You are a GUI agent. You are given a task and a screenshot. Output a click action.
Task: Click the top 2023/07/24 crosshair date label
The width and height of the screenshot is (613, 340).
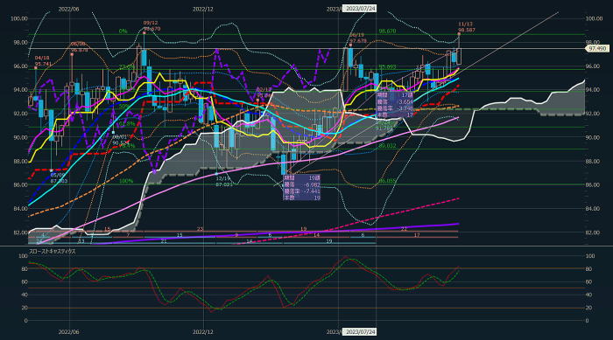[x=360, y=9]
